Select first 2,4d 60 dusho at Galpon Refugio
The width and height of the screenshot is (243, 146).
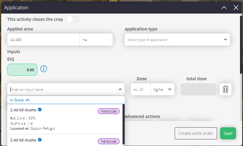pyautogui.click(x=65, y=119)
